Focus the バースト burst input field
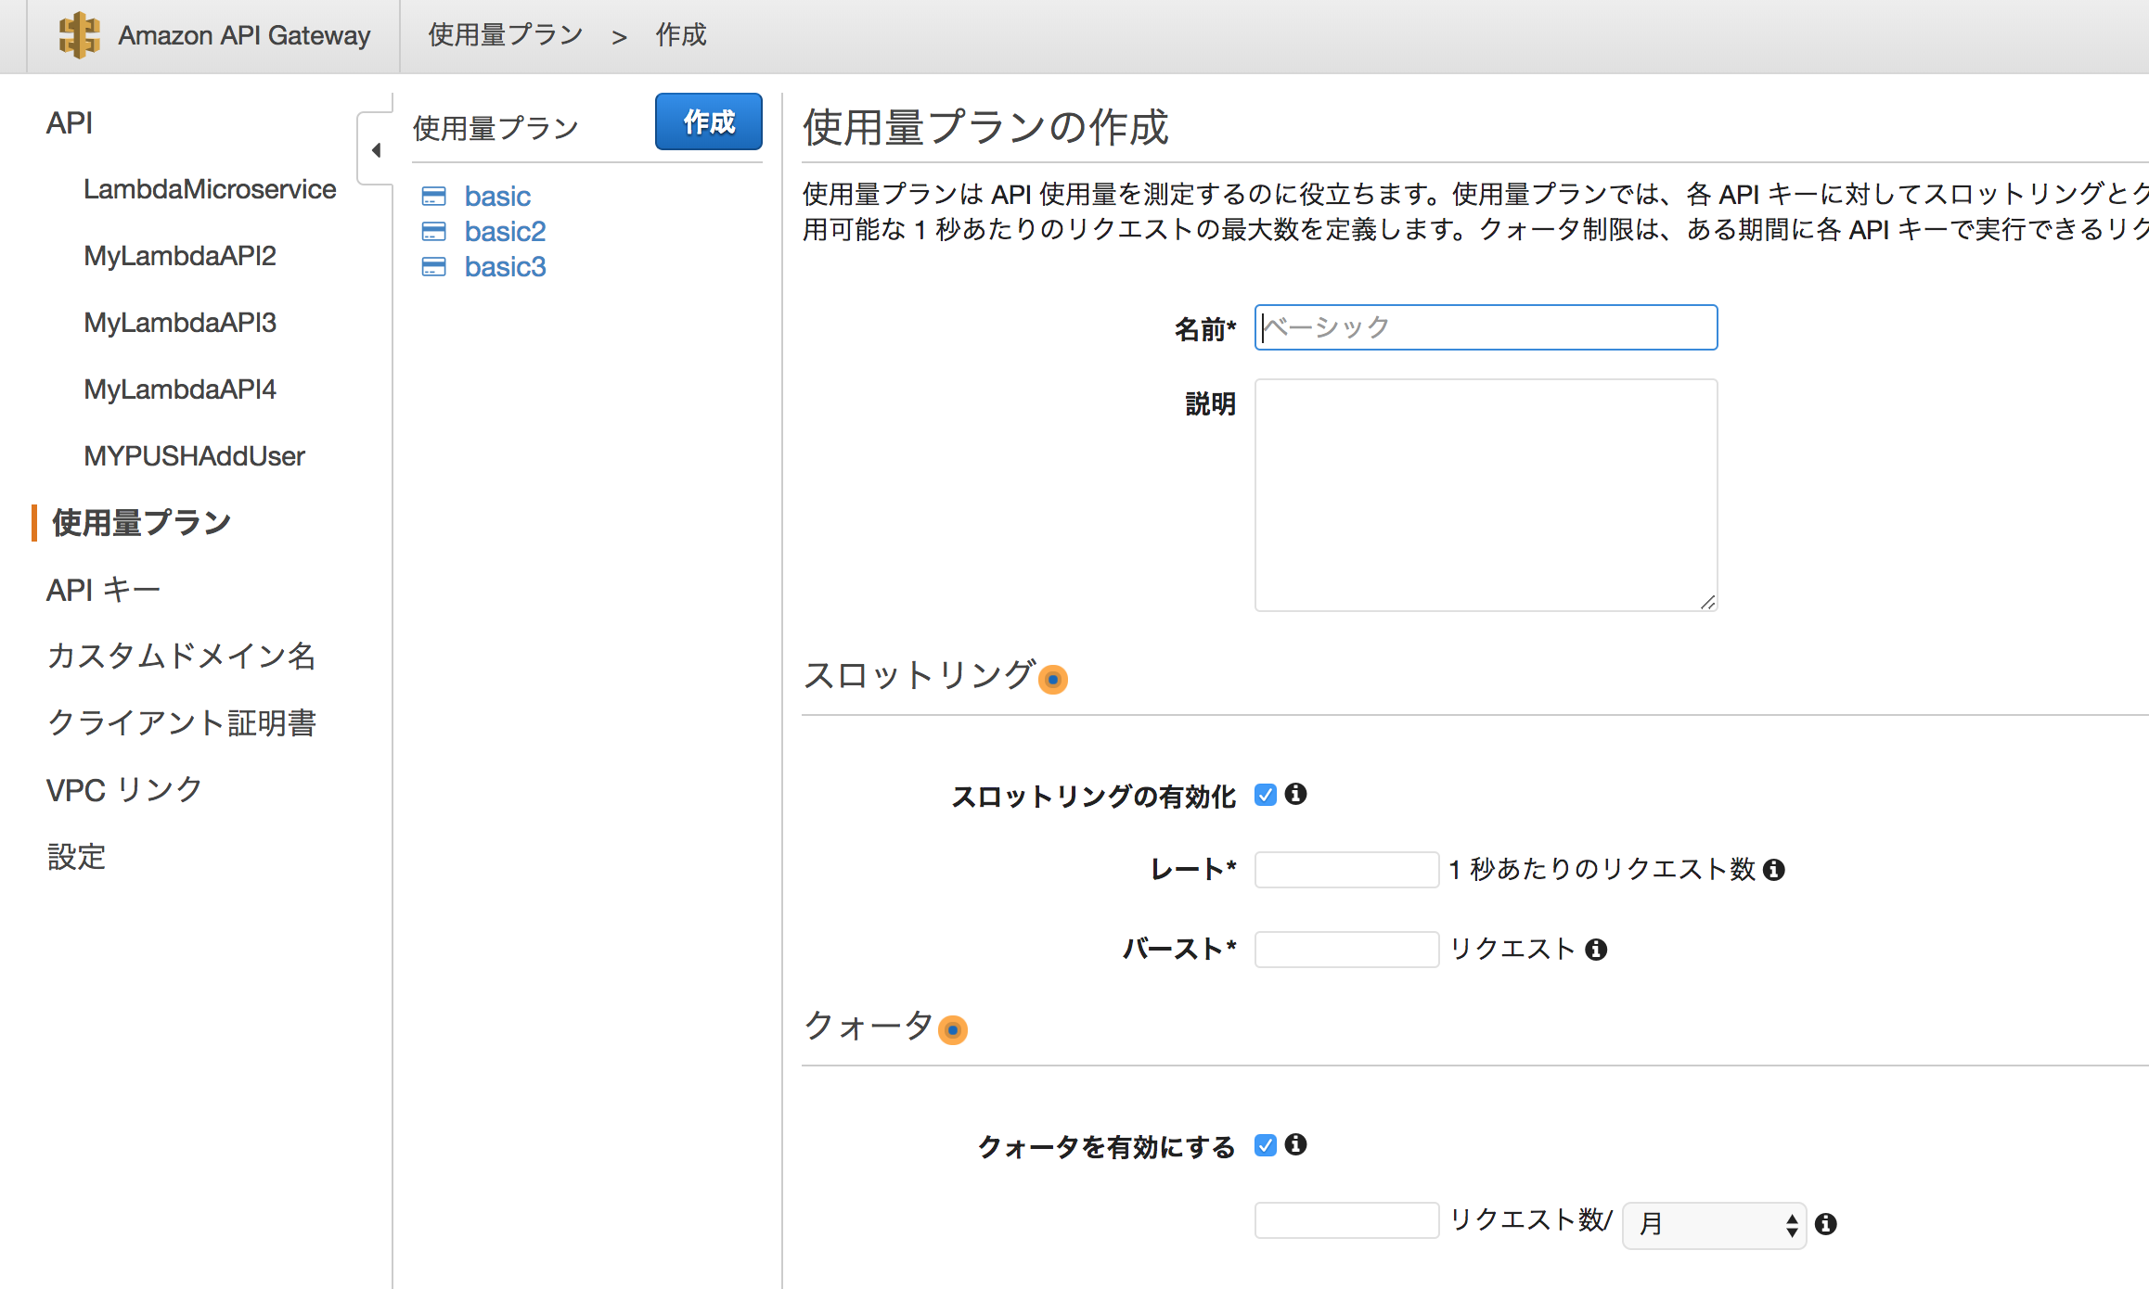Image resolution: width=2149 pixels, height=1289 pixels. (1346, 950)
